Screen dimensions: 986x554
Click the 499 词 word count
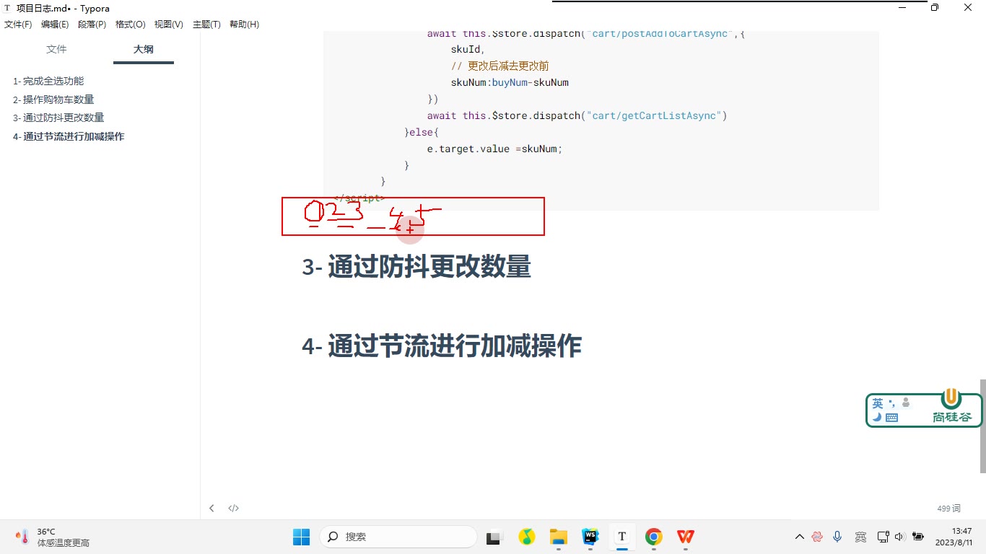point(949,509)
